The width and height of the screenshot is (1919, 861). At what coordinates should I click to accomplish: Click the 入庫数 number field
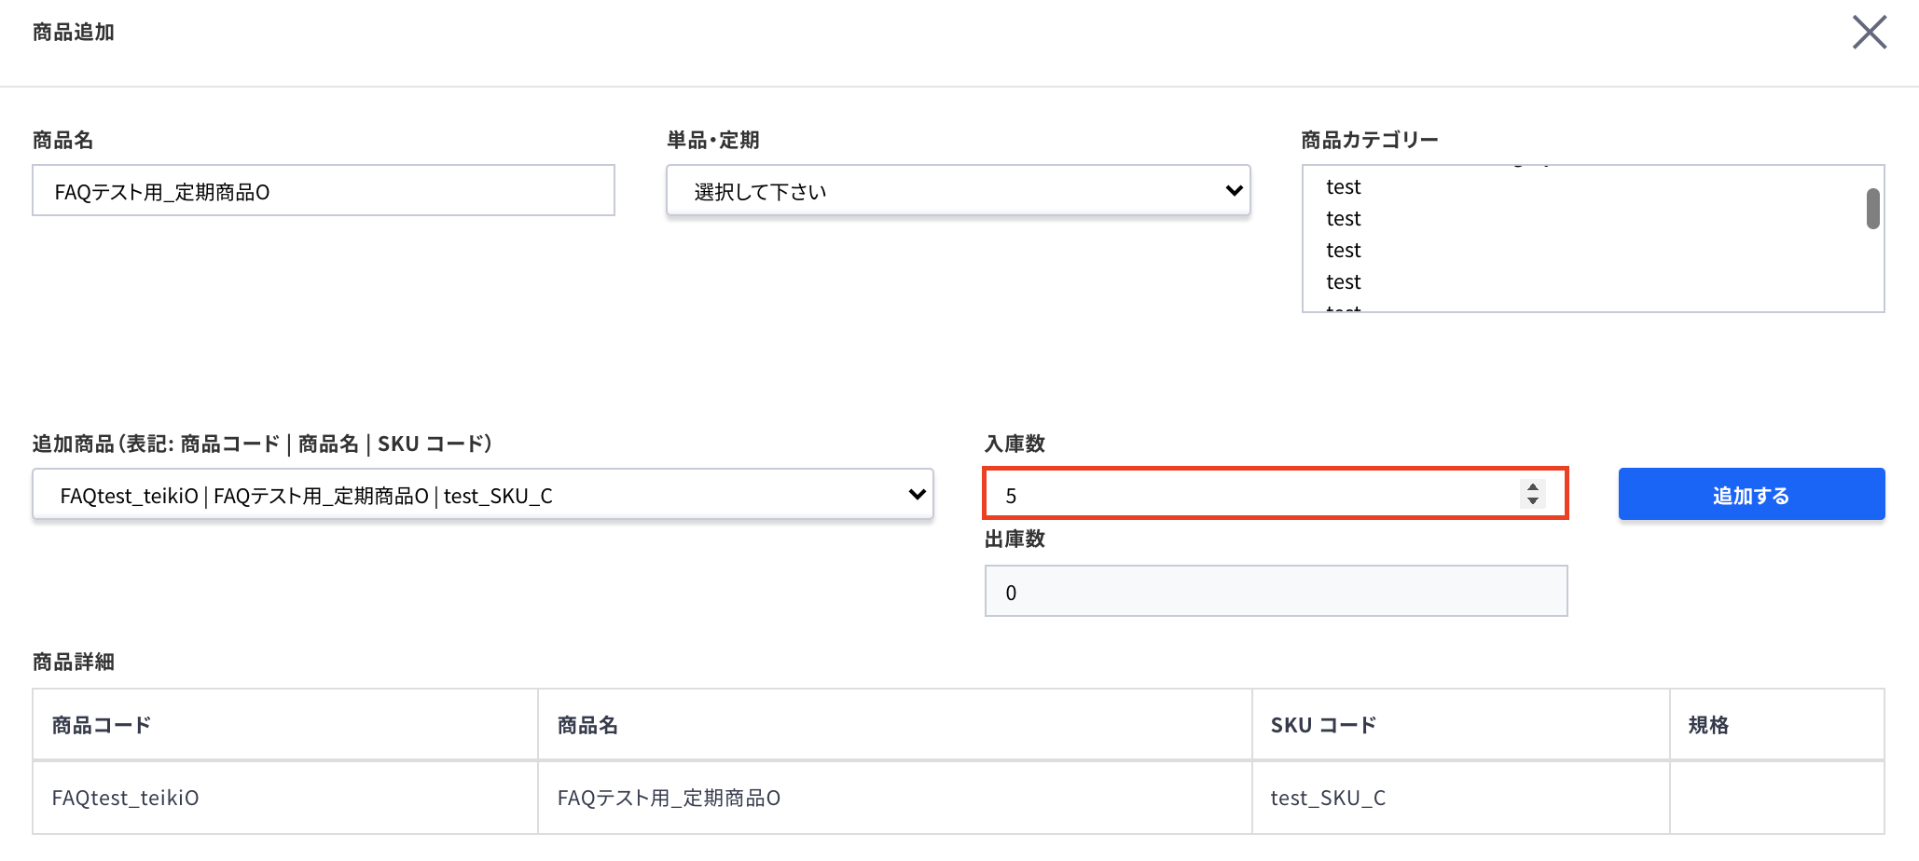tap(1275, 494)
